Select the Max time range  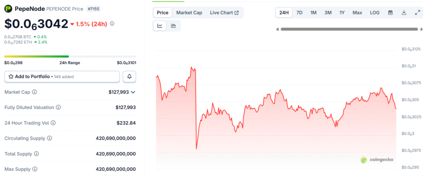(x=357, y=13)
